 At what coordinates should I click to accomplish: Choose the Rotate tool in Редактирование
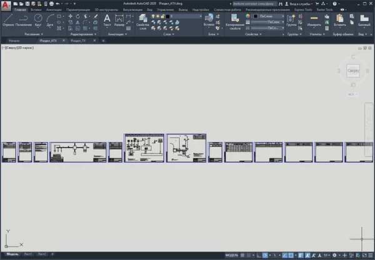pyautogui.click(x=77, y=16)
